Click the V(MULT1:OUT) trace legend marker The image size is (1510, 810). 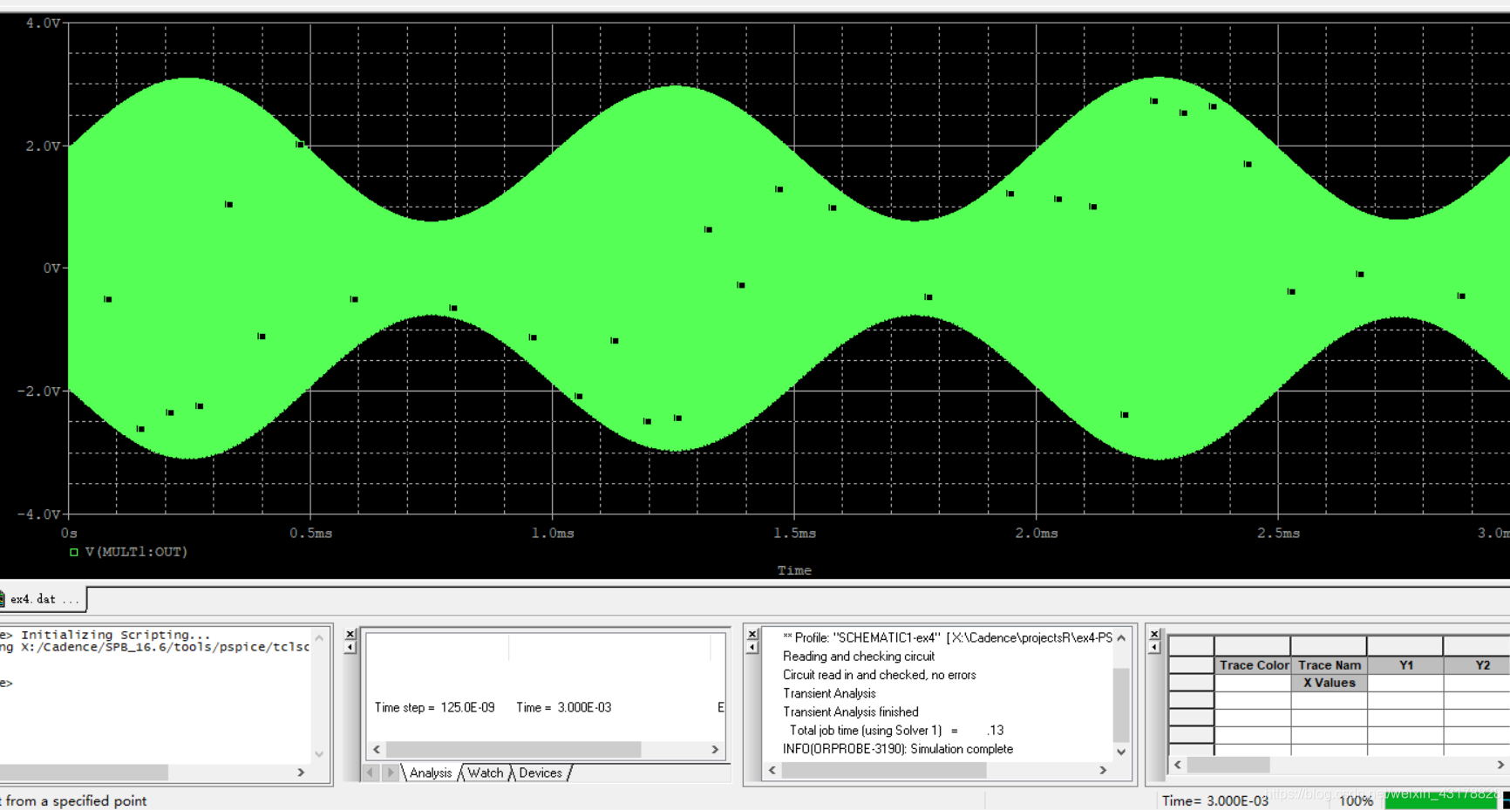74,552
